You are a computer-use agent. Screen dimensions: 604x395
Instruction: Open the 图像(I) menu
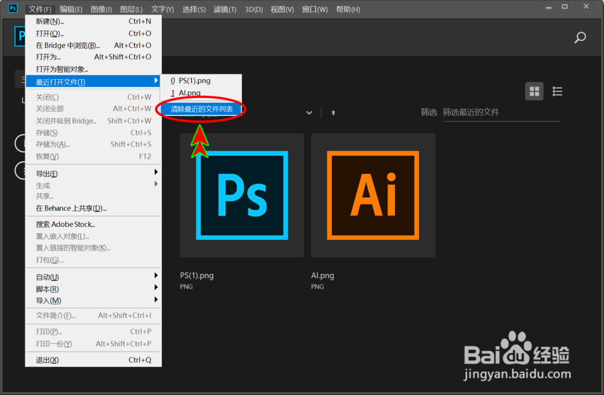click(101, 9)
